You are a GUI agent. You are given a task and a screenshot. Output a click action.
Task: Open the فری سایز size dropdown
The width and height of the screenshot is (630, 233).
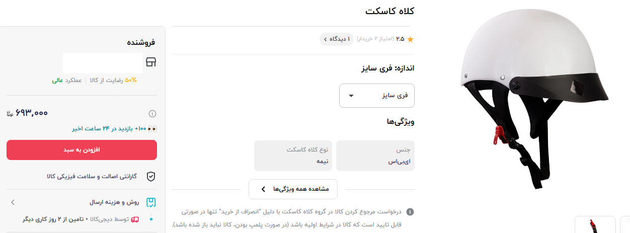coord(376,95)
